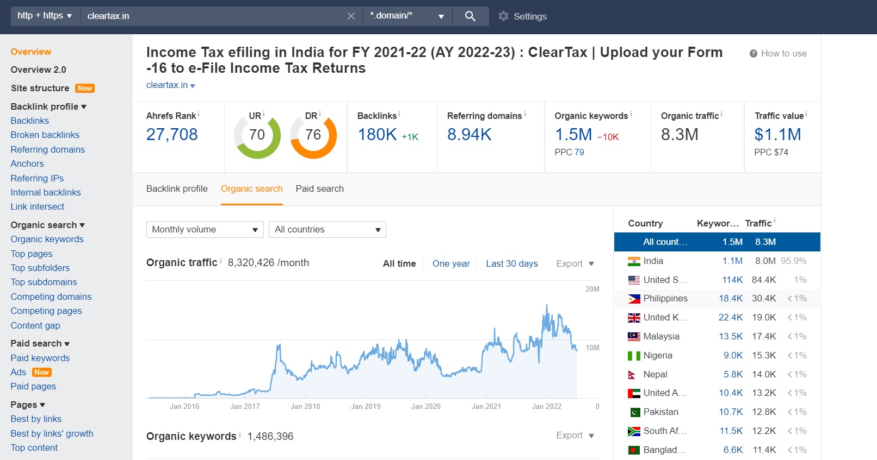This screenshot has height=460, width=877.
Task: Click the United Kingdom flag icon
Action: point(634,318)
